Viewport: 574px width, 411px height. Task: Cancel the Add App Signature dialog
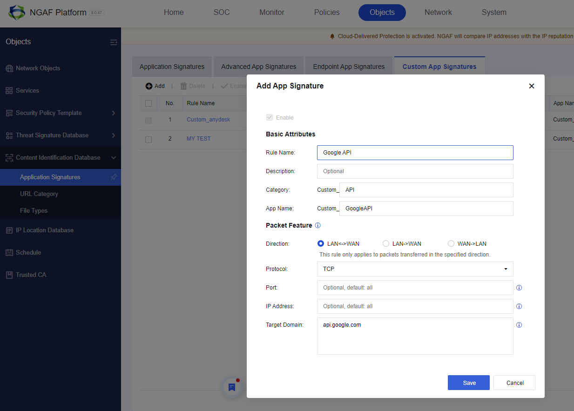514,383
